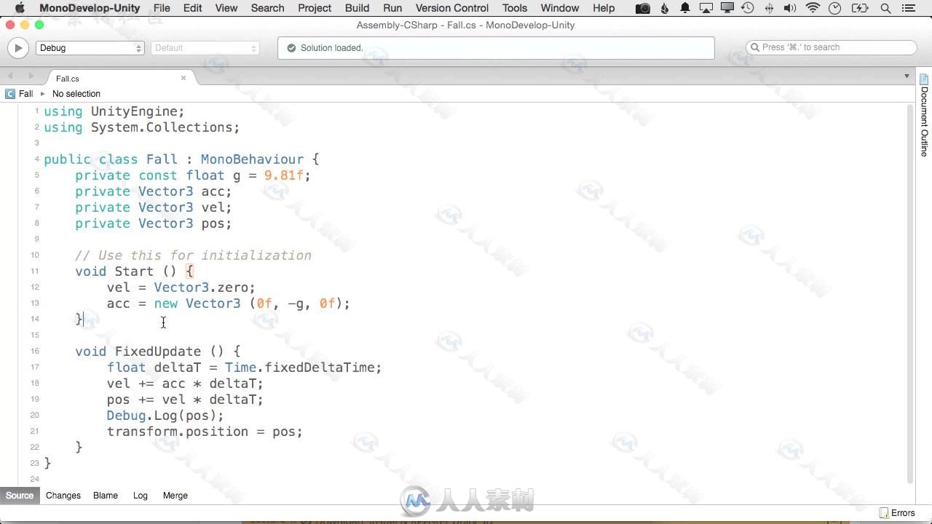
Task: Open the document tab list dropdown arrow
Action: point(907,76)
